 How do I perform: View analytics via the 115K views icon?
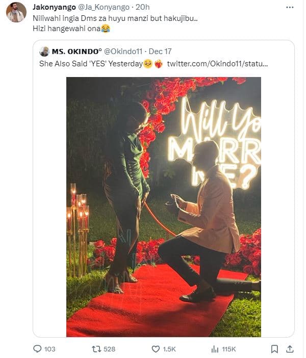215,349
